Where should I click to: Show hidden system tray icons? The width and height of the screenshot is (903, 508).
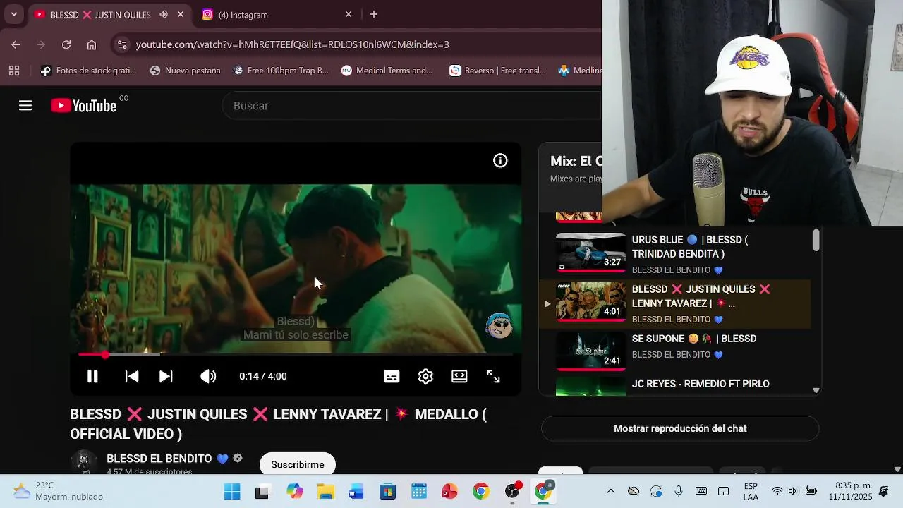click(x=611, y=491)
